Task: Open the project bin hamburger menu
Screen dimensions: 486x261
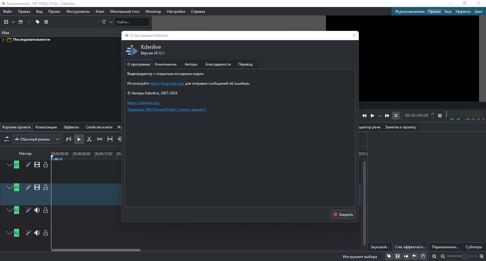Action: tap(46, 22)
